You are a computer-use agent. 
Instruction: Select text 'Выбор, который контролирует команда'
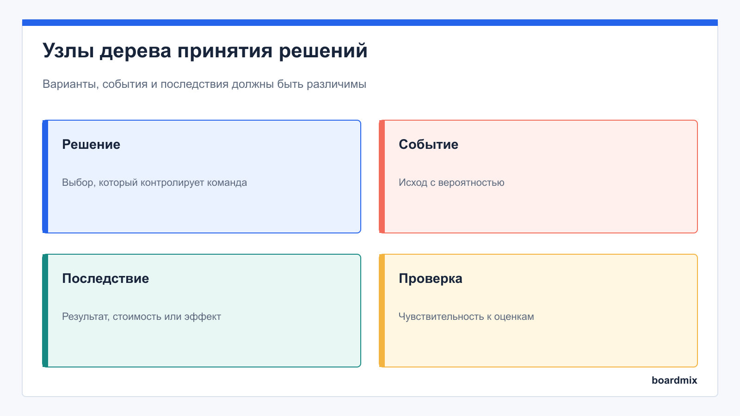point(154,183)
